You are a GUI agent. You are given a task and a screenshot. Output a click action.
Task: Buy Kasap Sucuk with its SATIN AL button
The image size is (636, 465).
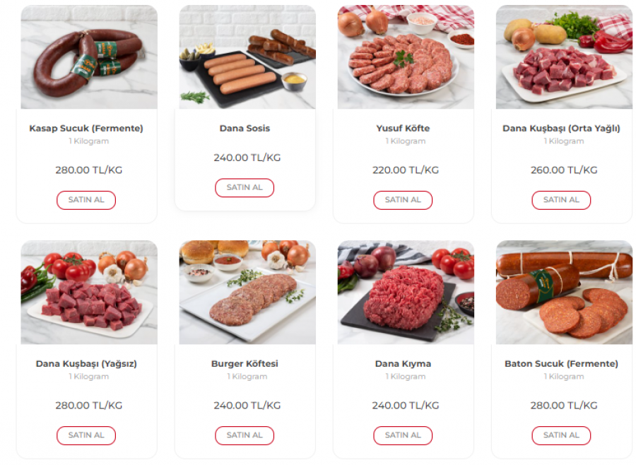click(86, 200)
